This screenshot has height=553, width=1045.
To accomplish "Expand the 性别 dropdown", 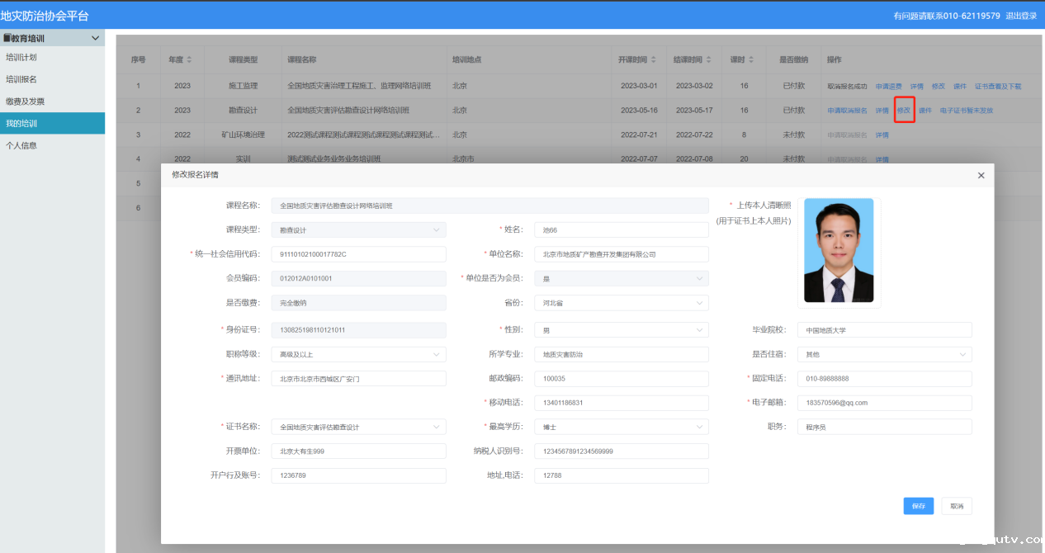I will pos(620,330).
